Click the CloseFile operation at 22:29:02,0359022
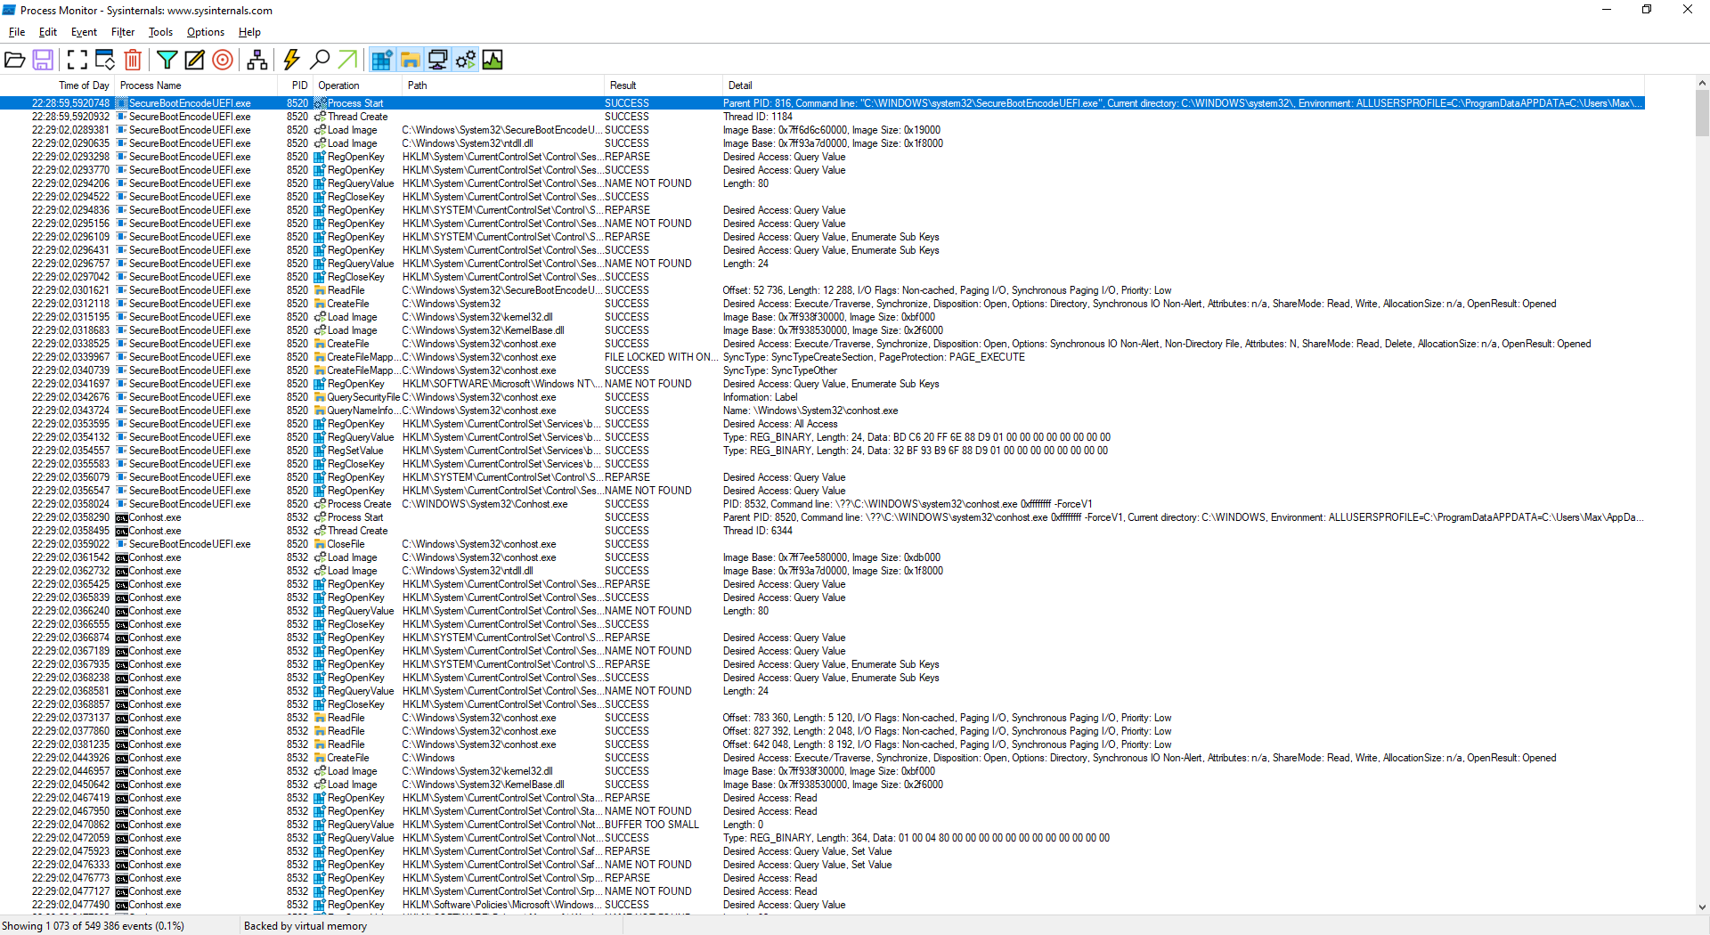Viewport: 1710px width, 935px height. click(346, 544)
